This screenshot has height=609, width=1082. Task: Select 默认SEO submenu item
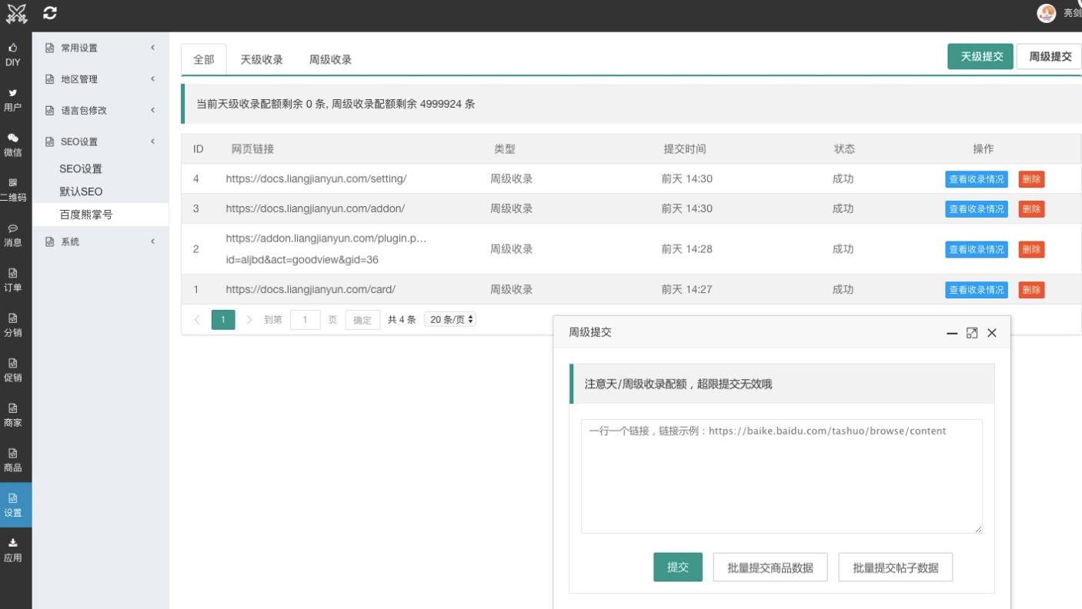coord(81,191)
